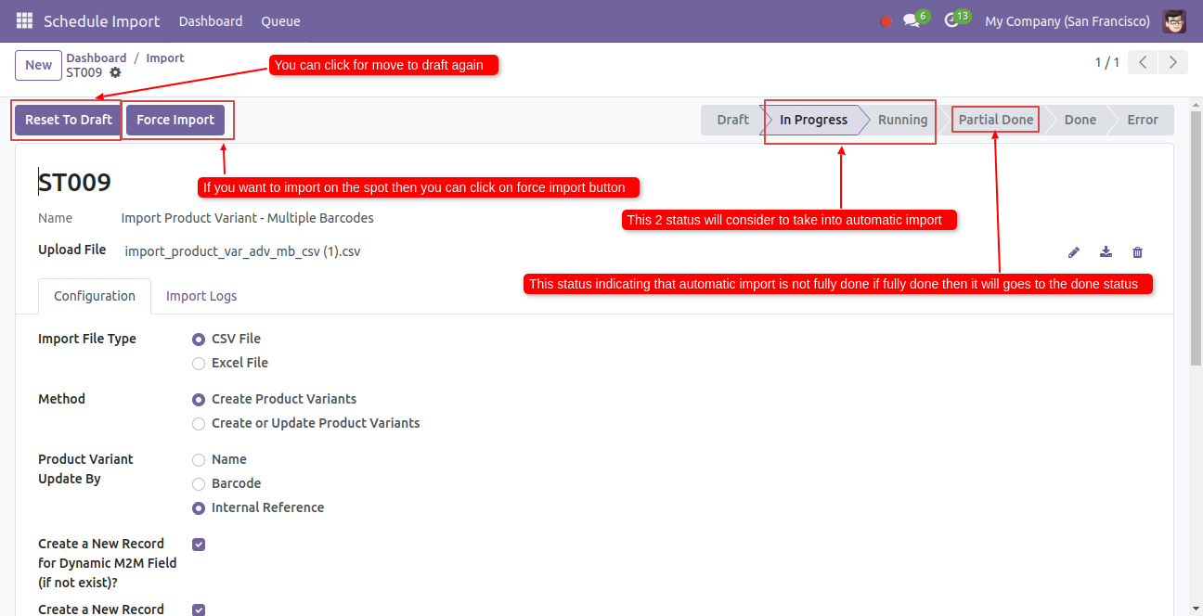Delete the uploaded file with trash icon
1203x616 pixels.
(1137, 252)
